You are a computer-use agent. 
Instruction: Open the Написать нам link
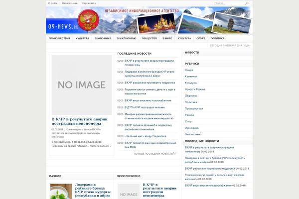coord(70,3)
